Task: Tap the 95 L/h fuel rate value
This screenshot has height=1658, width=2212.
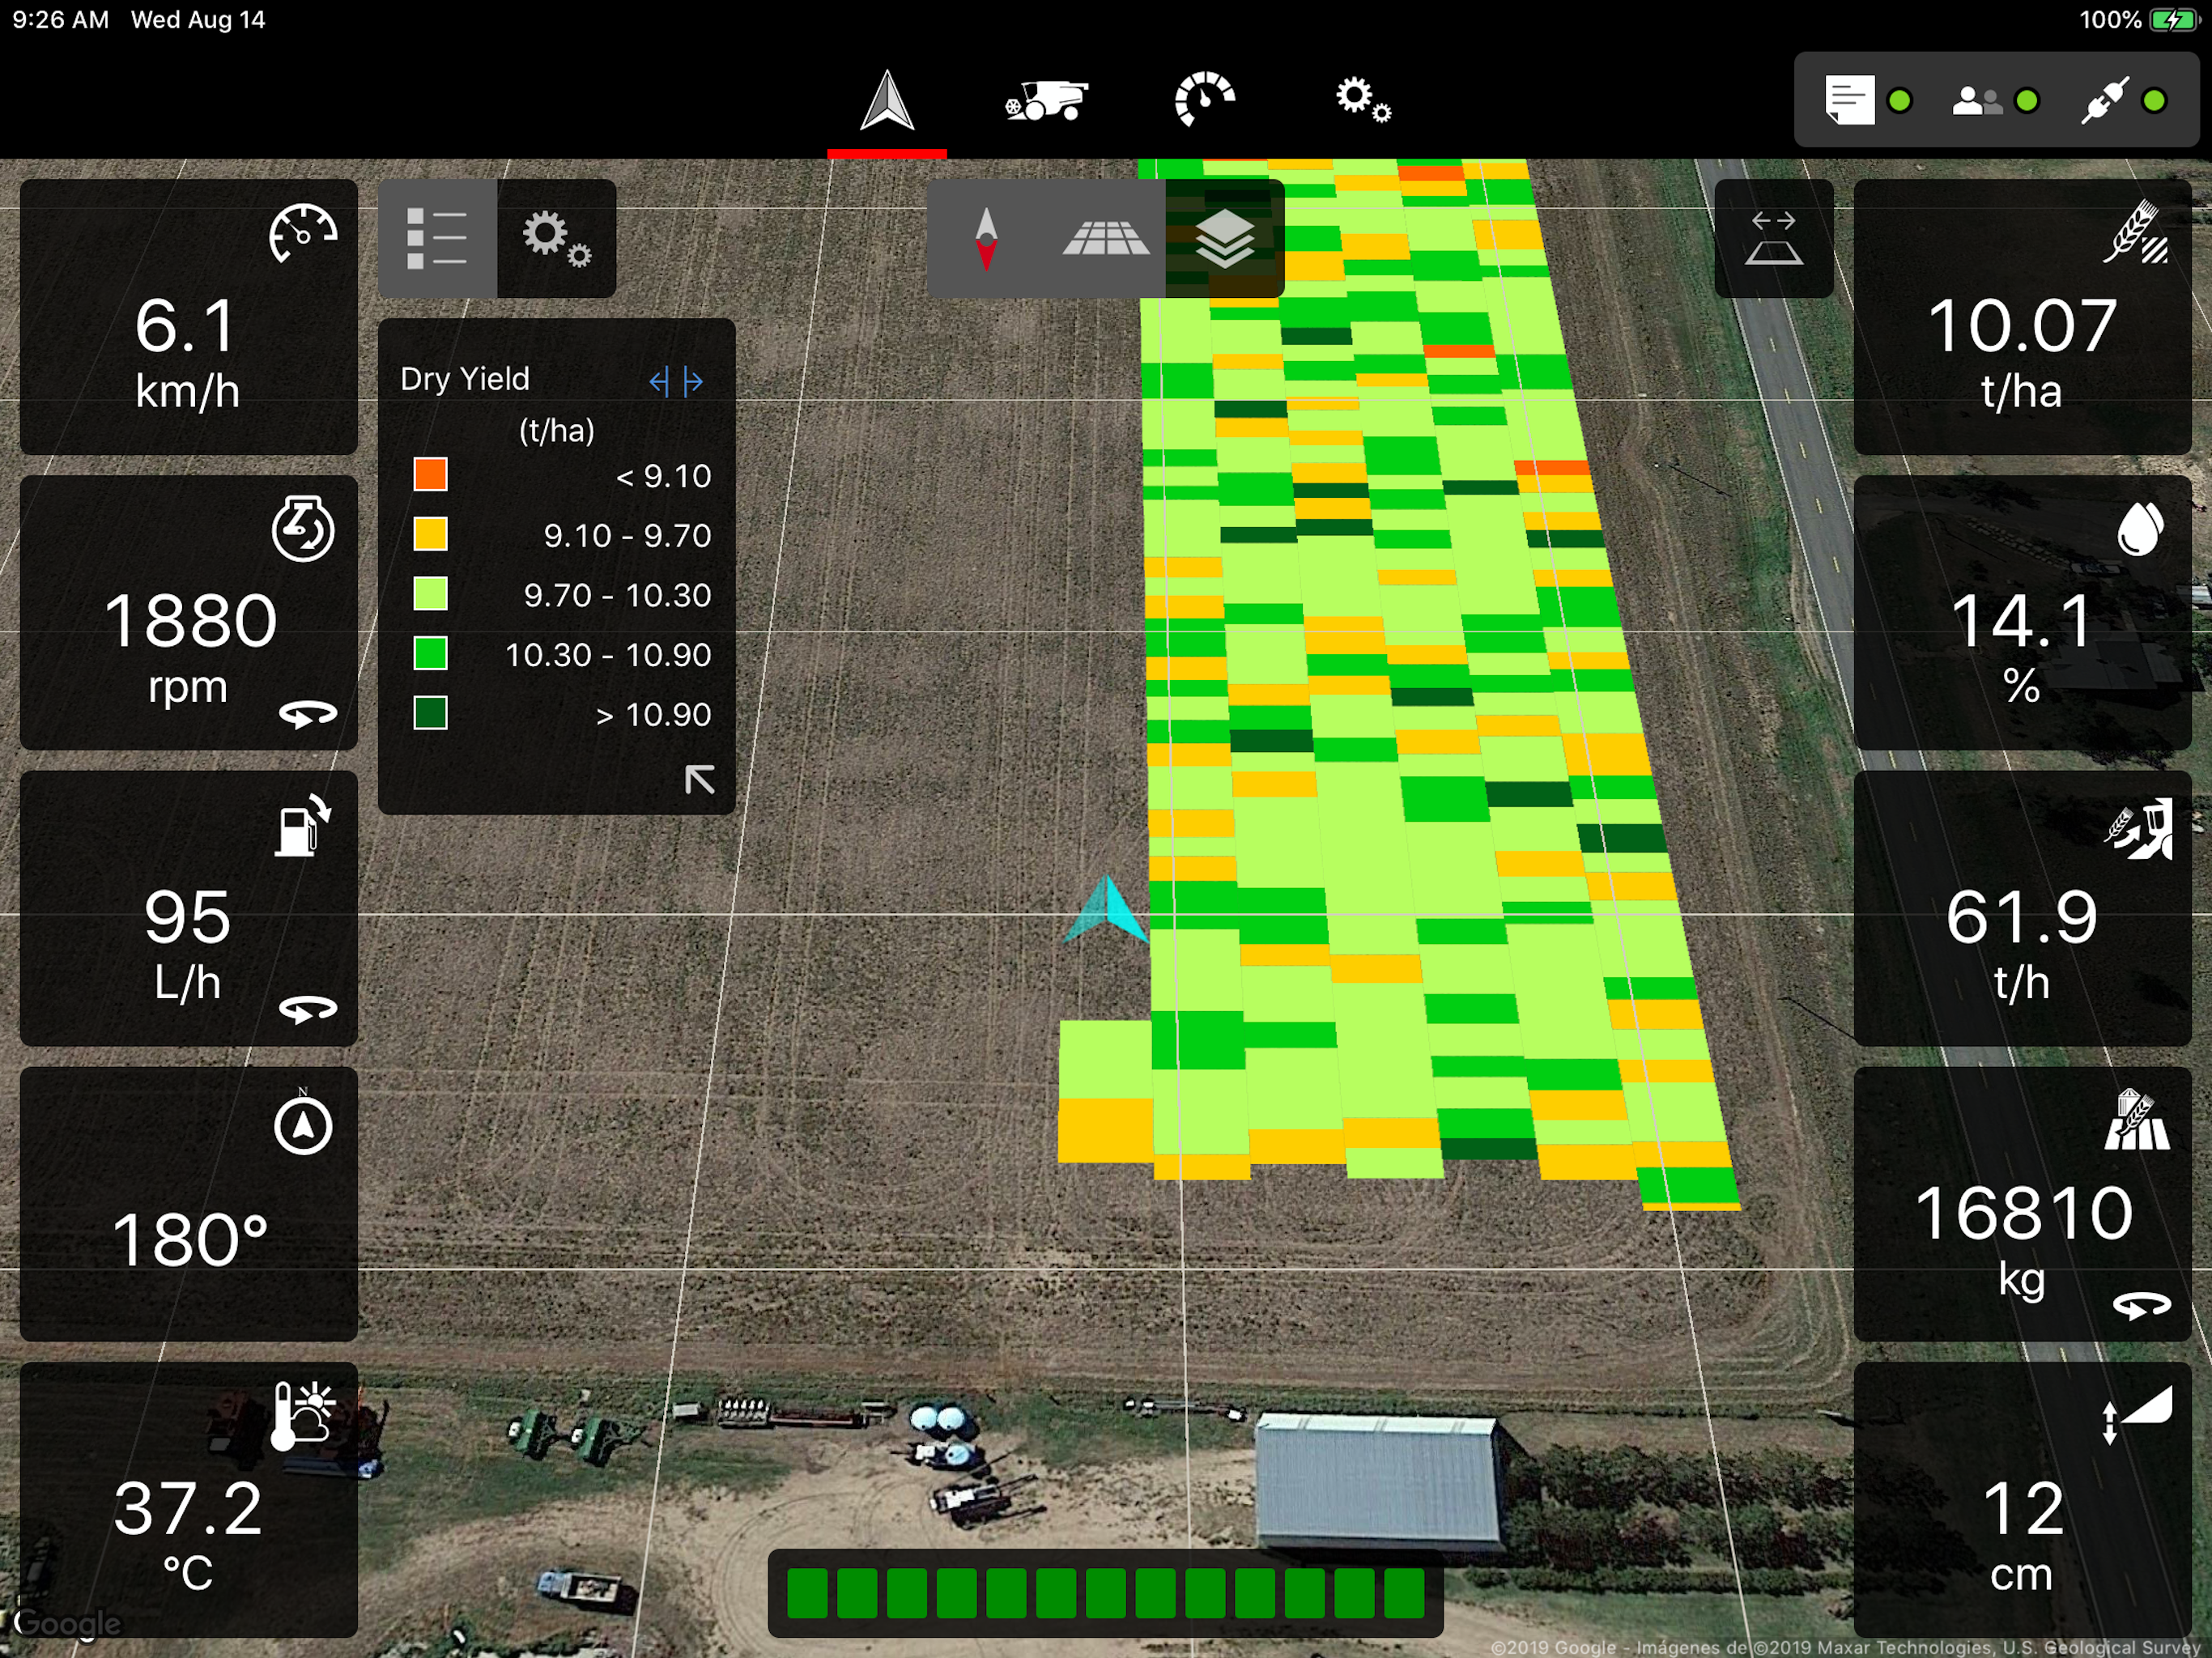Action: tap(187, 943)
